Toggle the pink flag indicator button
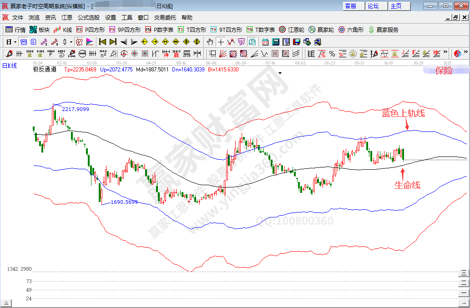This screenshot has width=470, height=308. 89,42
